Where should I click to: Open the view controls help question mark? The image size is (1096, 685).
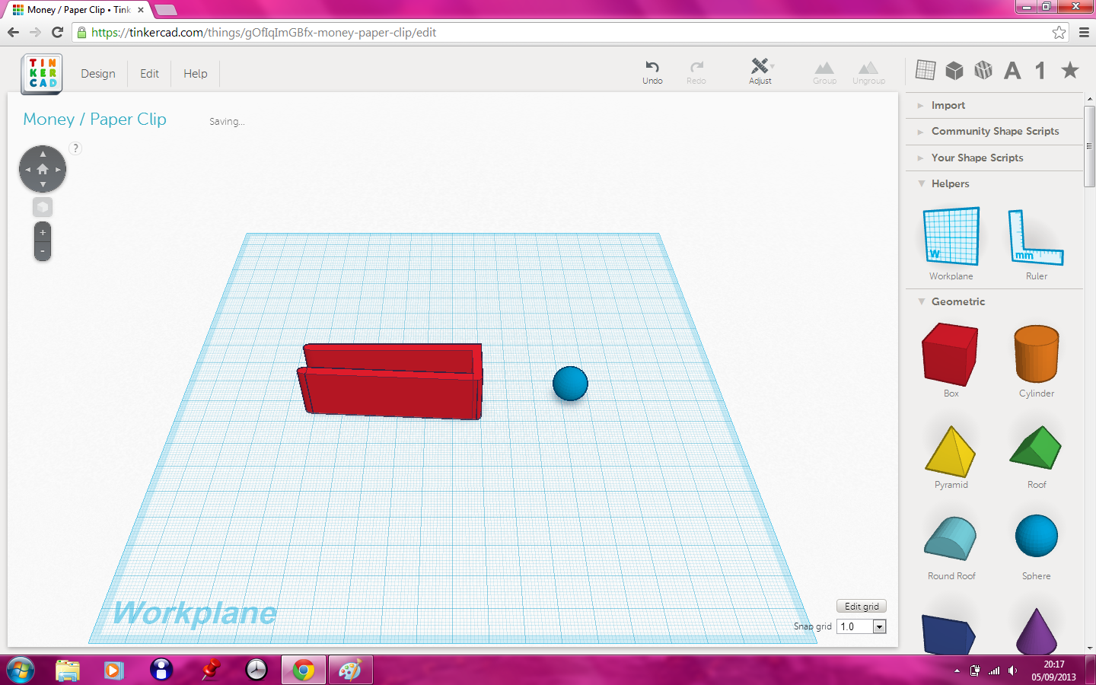[x=75, y=148]
